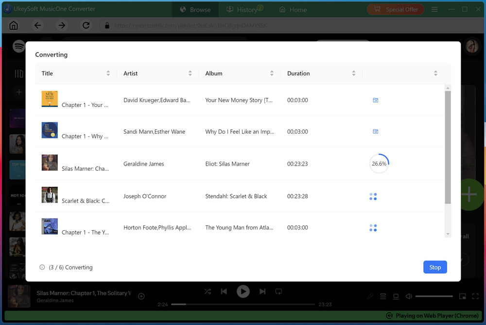Go back with the left arrow

(x=38, y=25)
